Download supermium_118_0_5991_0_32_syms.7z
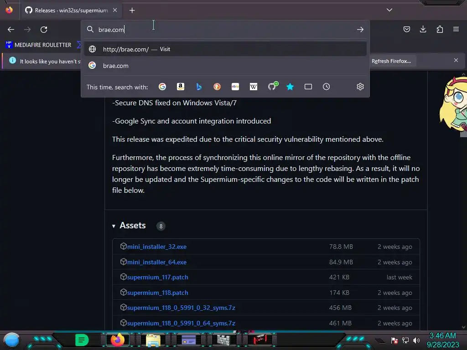The height and width of the screenshot is (350, 467). point(181,308)
